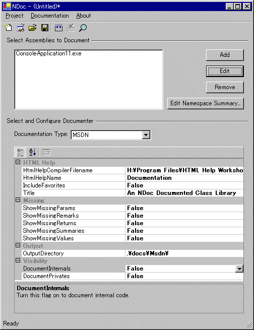254x330 pixels.
Task: Open the About menu
Action: [x=83, y=16]
